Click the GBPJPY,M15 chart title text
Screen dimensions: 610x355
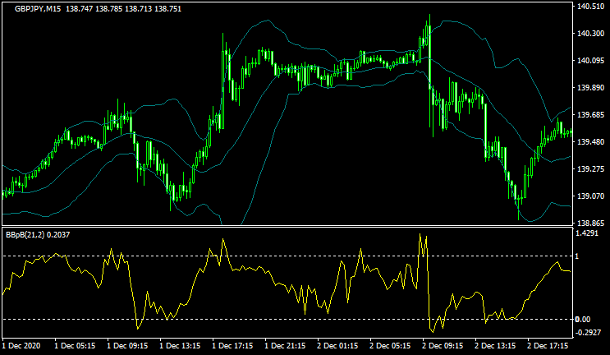coord(38,8)
